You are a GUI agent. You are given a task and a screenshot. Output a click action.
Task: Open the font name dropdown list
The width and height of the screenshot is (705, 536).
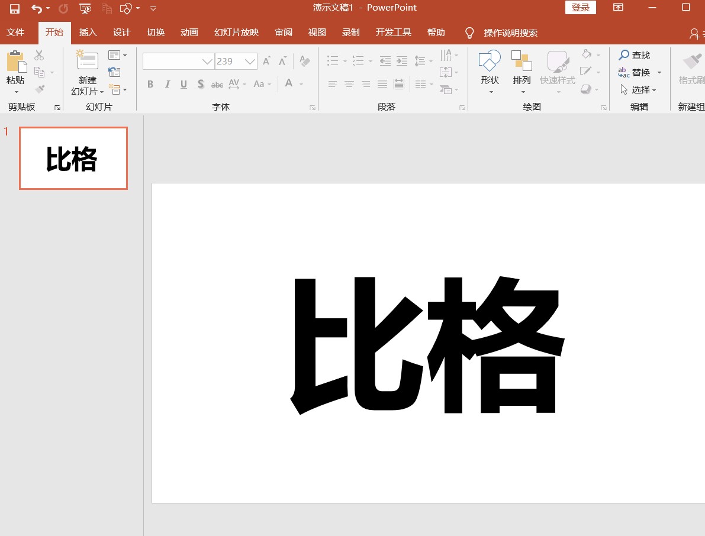point(207,62)
